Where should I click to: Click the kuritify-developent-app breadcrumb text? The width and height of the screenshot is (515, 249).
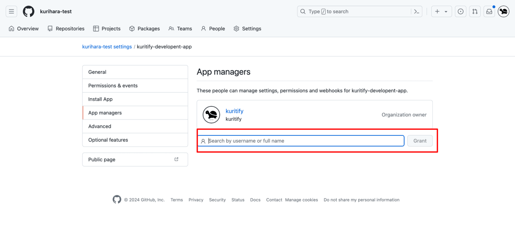tap(164, 47)
